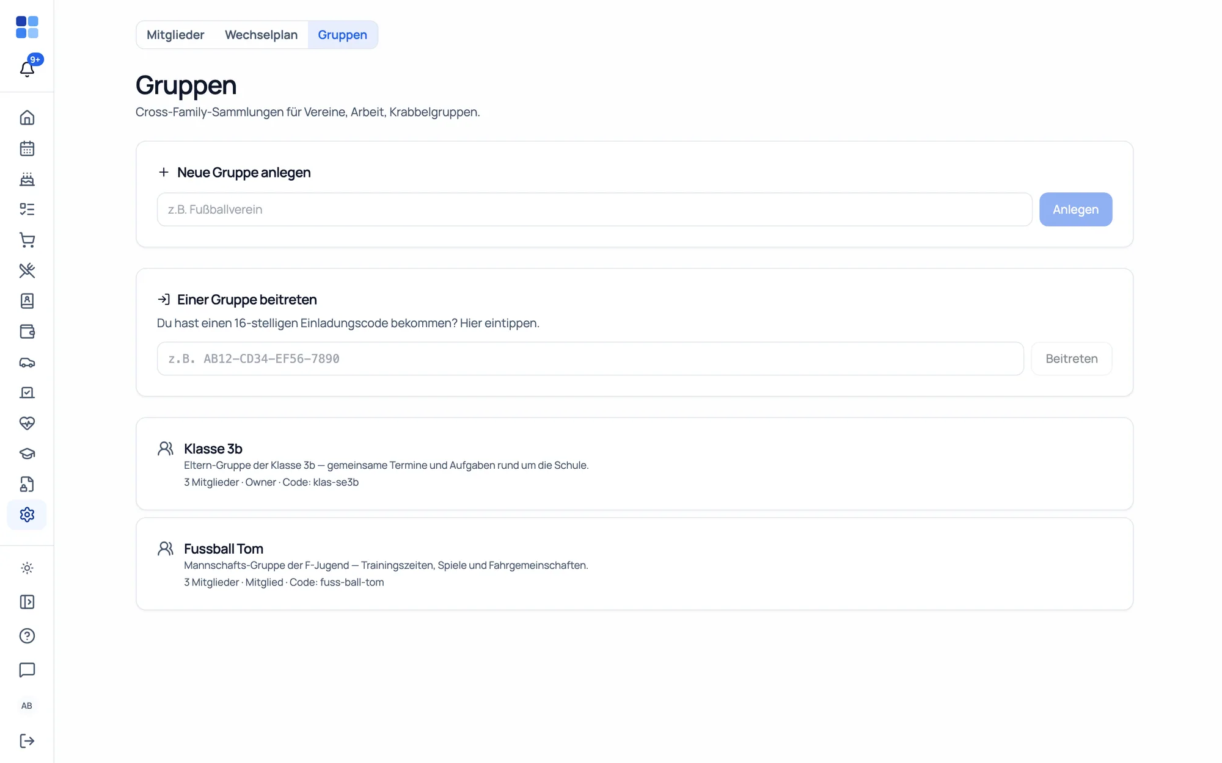Open the shopping cart icon

(27, 240)
